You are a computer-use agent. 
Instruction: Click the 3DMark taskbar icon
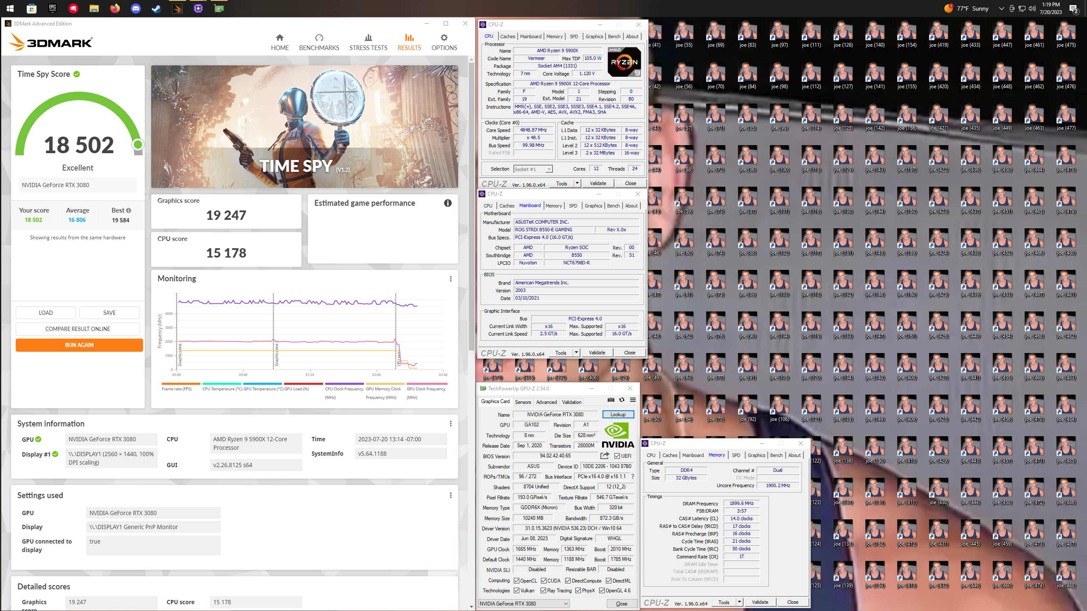coord(177,8)
